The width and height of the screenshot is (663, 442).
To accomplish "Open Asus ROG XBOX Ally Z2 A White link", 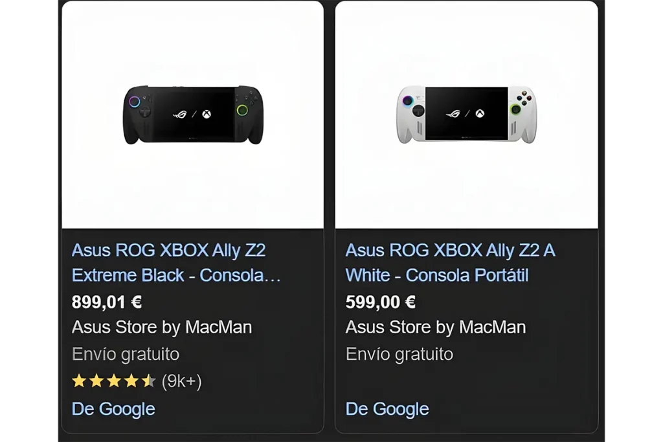I will pyautogui.click(x=450, y=262).
